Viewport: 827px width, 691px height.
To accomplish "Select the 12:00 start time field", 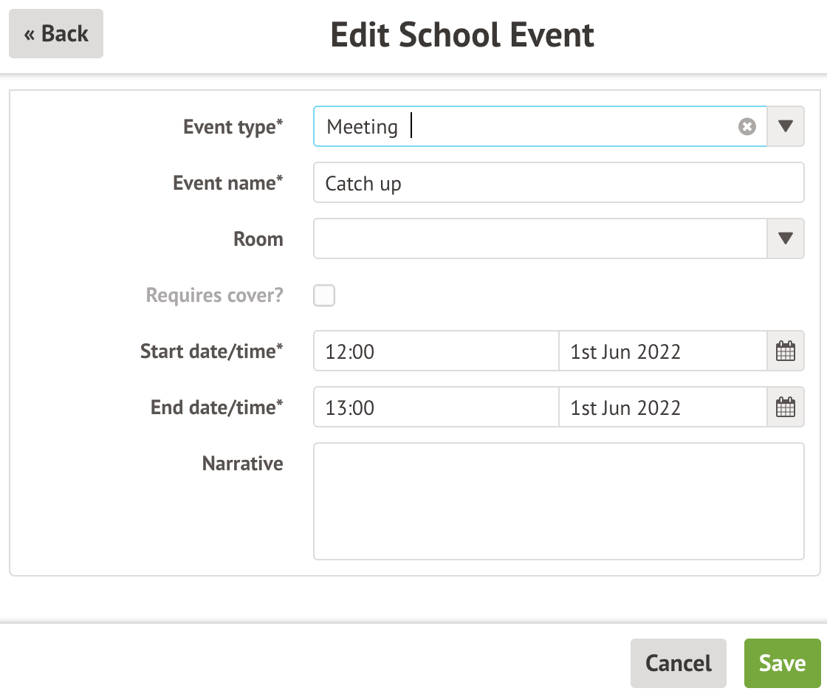I will pos(436,351).
